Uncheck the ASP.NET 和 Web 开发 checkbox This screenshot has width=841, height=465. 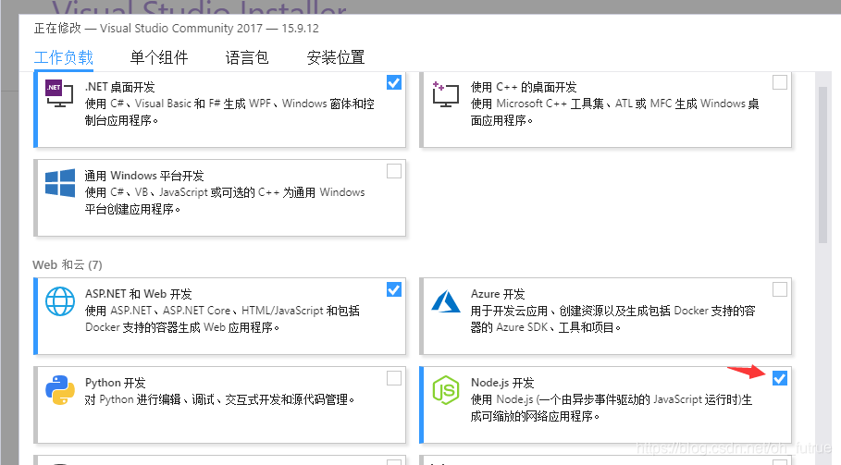(x=394, y=290)
